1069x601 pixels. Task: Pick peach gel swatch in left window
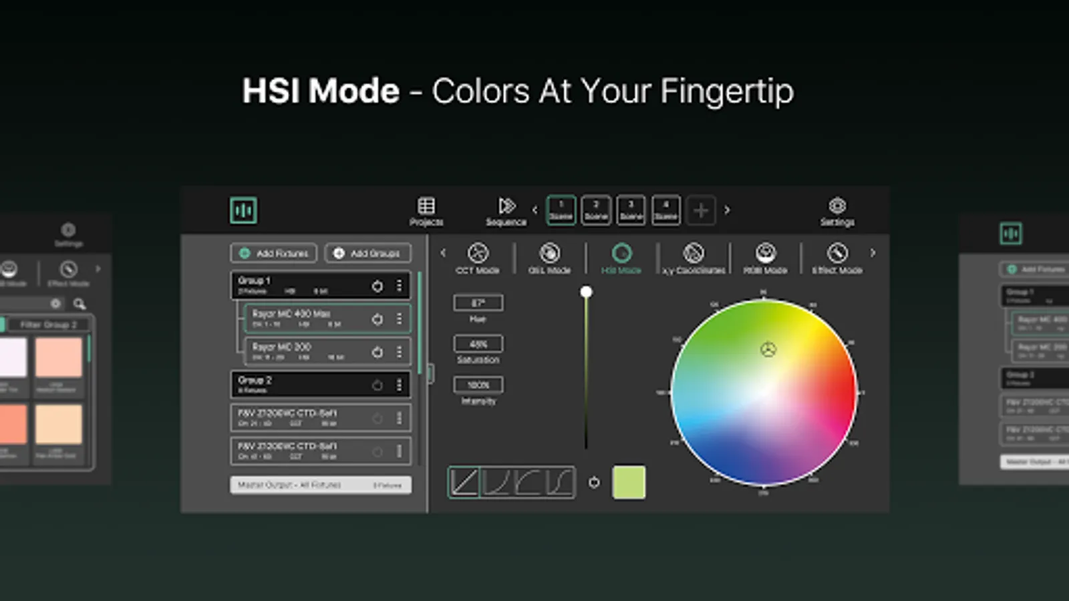(59, 357)
